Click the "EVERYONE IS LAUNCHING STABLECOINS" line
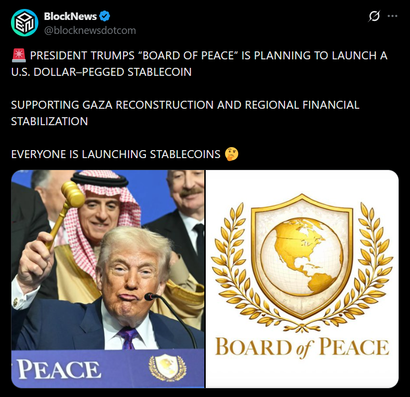This screenshot has width=410, height=397. (116, 154)
